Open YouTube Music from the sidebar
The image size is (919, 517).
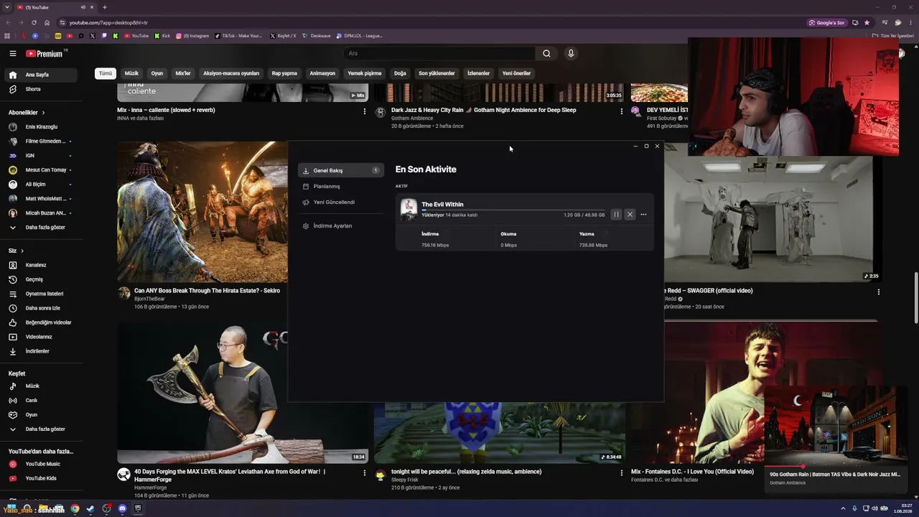point(42,464)
